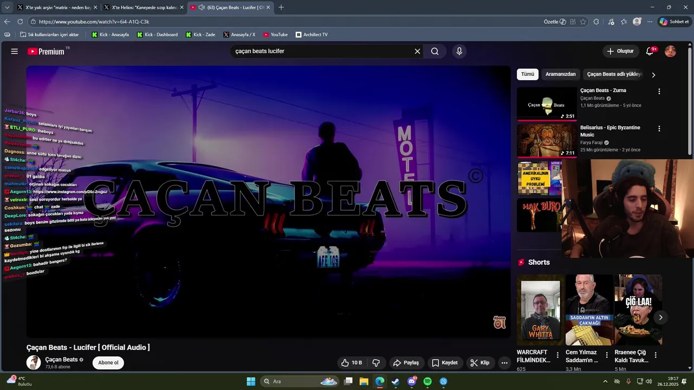Open File Explorer from the taskbar
This screenshot has width=694, height=390.
(364, 381)
